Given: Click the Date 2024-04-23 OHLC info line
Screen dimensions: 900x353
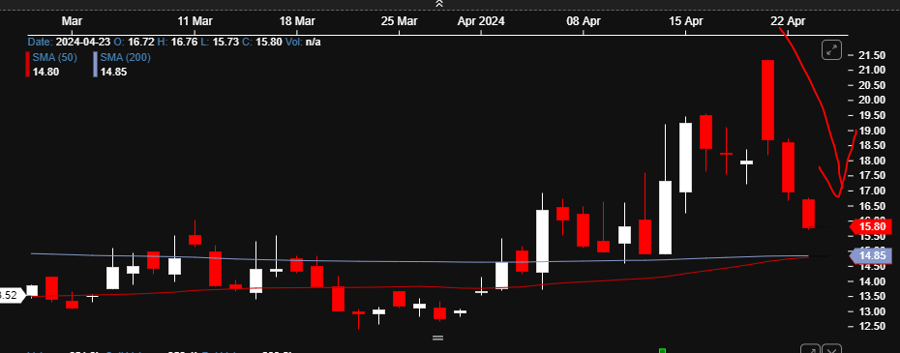Looking at the screenshot, I should [174, 42].
